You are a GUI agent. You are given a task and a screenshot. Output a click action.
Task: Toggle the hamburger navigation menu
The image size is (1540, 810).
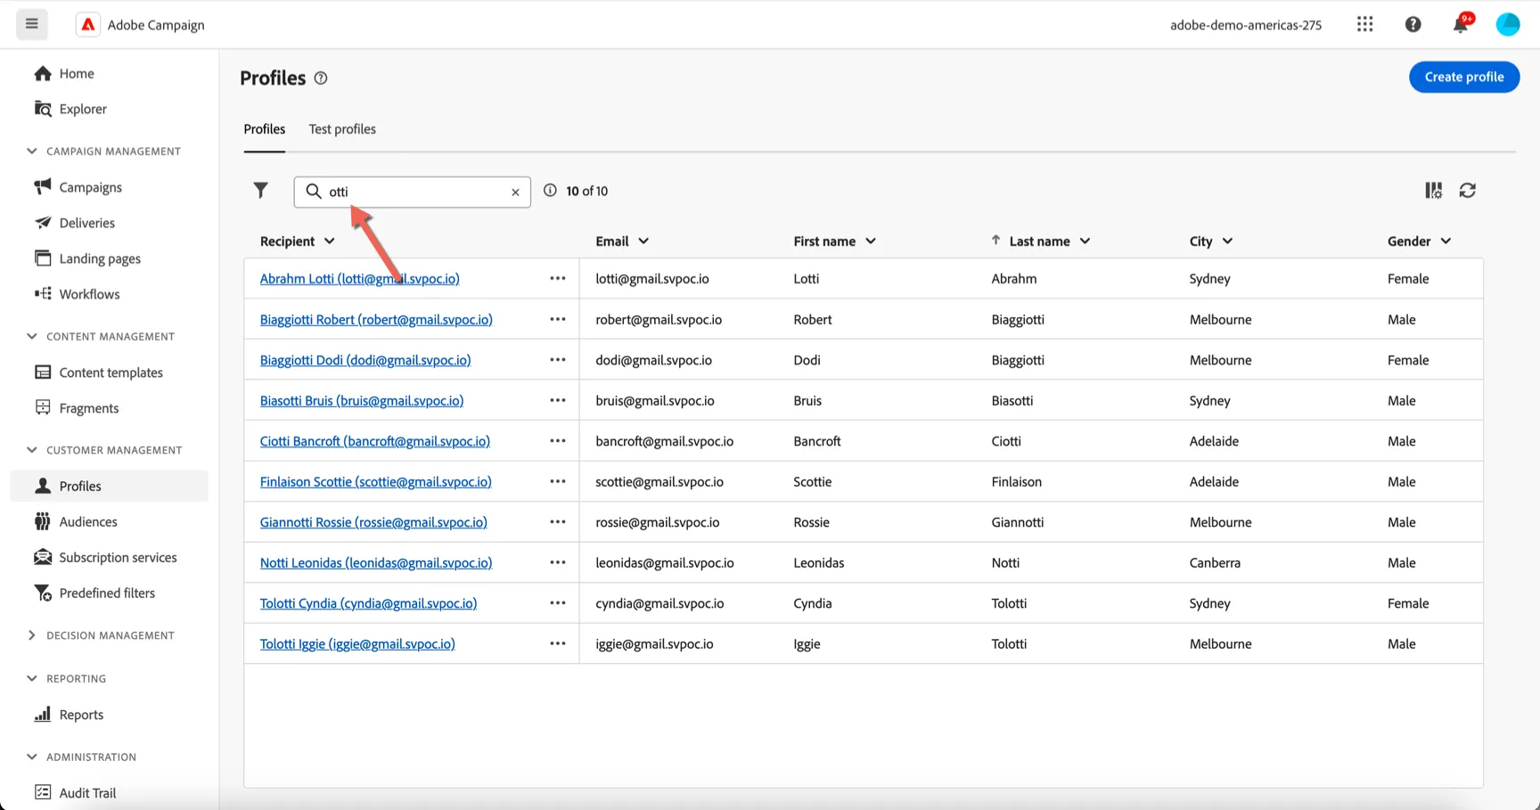[x=32, y=24]
